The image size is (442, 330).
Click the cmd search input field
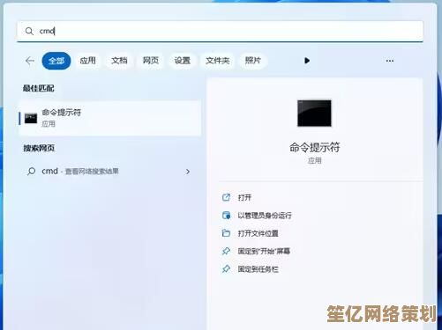pos(220,31)
